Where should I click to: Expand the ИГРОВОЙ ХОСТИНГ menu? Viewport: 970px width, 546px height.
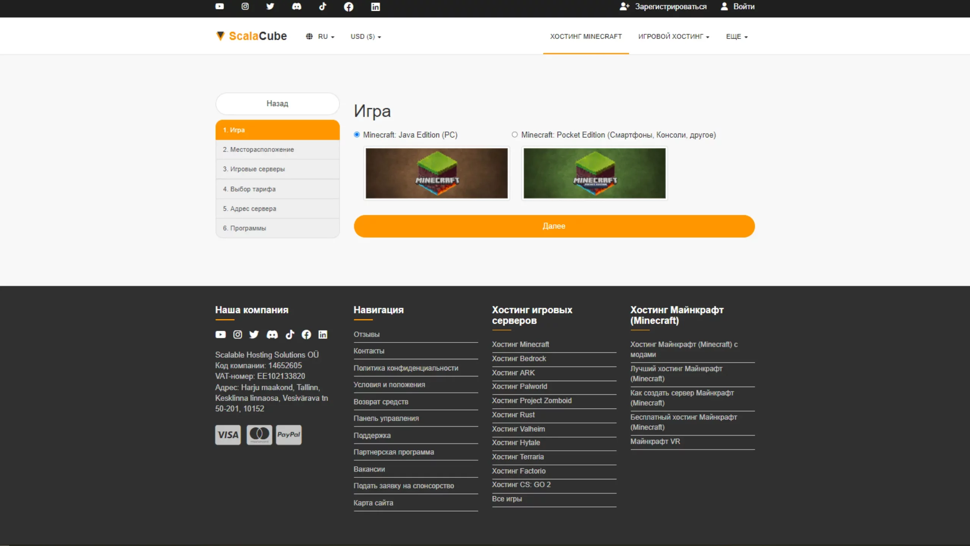click(x=673, y=37)
